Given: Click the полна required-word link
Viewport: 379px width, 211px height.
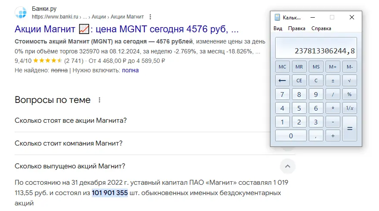Looking at the screenshot, I should pos(130,70).
